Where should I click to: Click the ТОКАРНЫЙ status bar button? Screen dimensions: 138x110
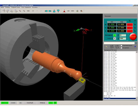30,103
